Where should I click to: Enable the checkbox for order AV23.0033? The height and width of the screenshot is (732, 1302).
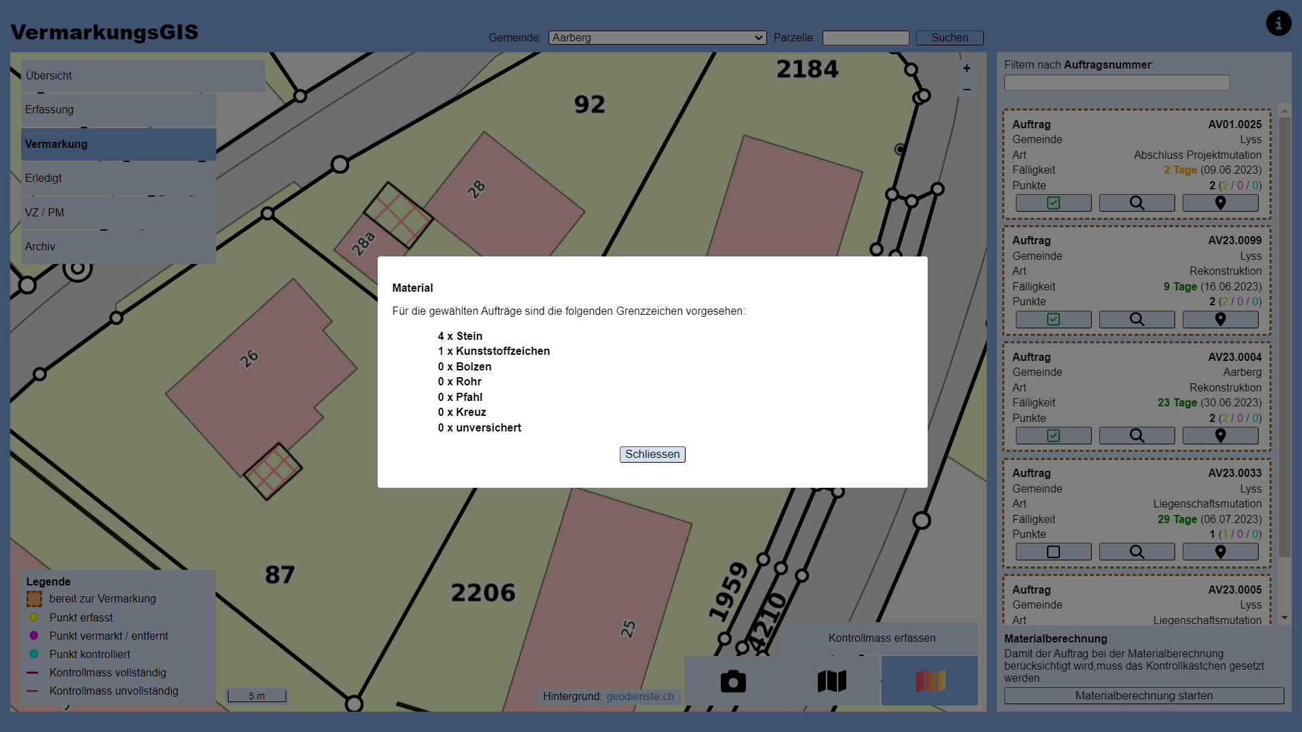[x=1052, y=551]
